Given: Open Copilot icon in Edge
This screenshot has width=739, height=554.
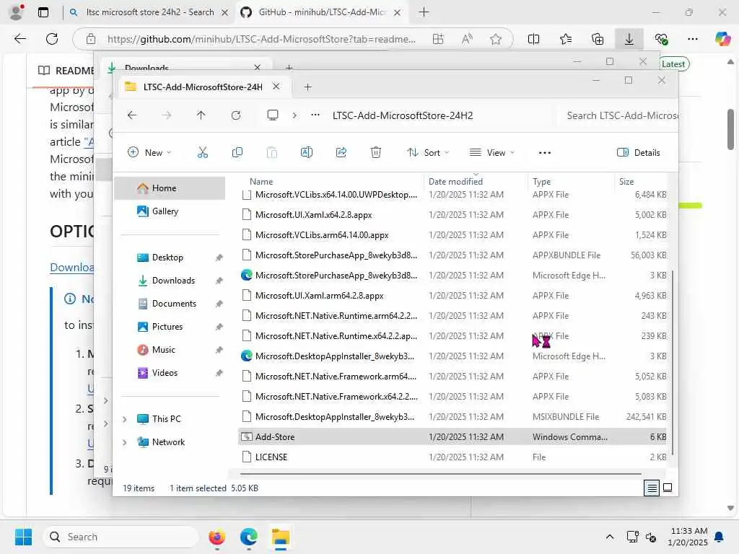Looking at the screenshot, I should click(722, 39).
